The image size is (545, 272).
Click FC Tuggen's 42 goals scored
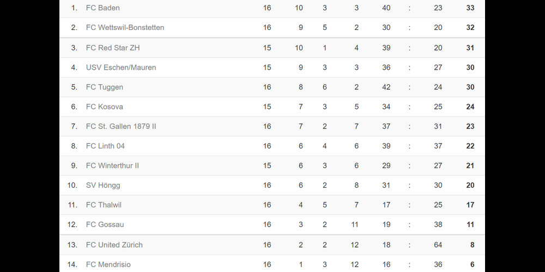pyautogui.click(x=386, y=87)
